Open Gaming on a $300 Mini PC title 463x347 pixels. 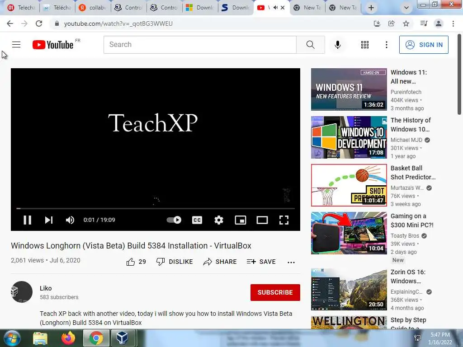[x=412, y=220]
